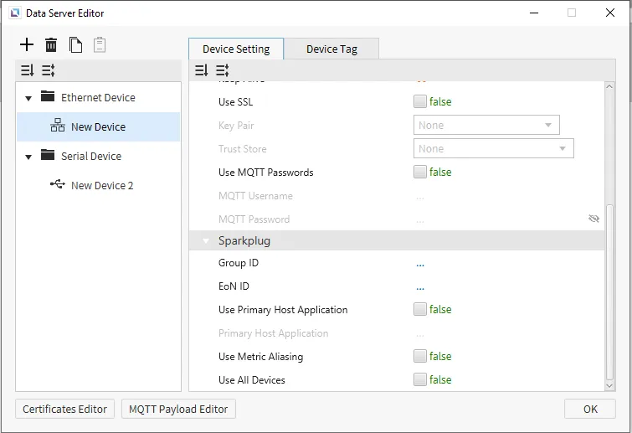The image size is (632, 433).
Task: Click the Group ID value field
Action: [420, 263]
